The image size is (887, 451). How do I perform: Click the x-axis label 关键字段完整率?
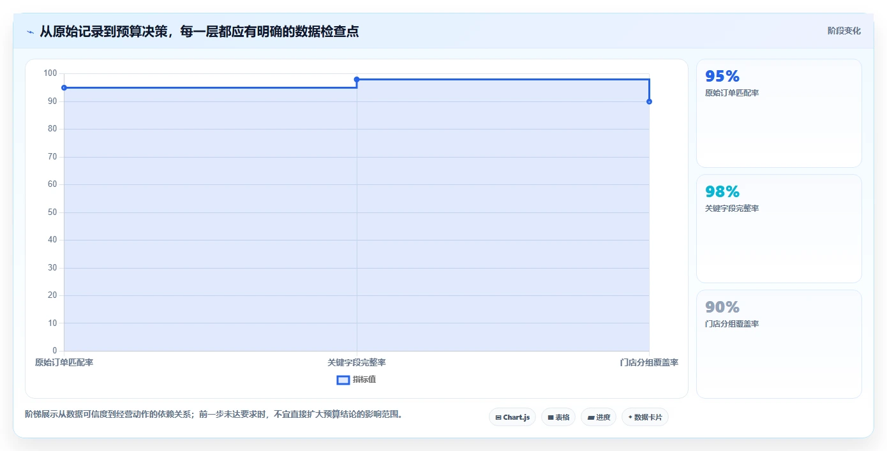pyautogui.click(x=357, y=362)
